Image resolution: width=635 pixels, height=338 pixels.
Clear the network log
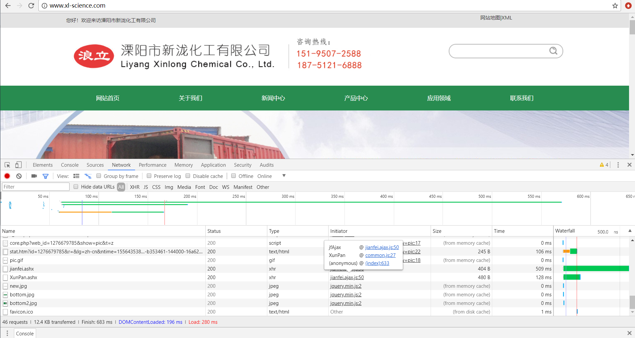point(19,176)
